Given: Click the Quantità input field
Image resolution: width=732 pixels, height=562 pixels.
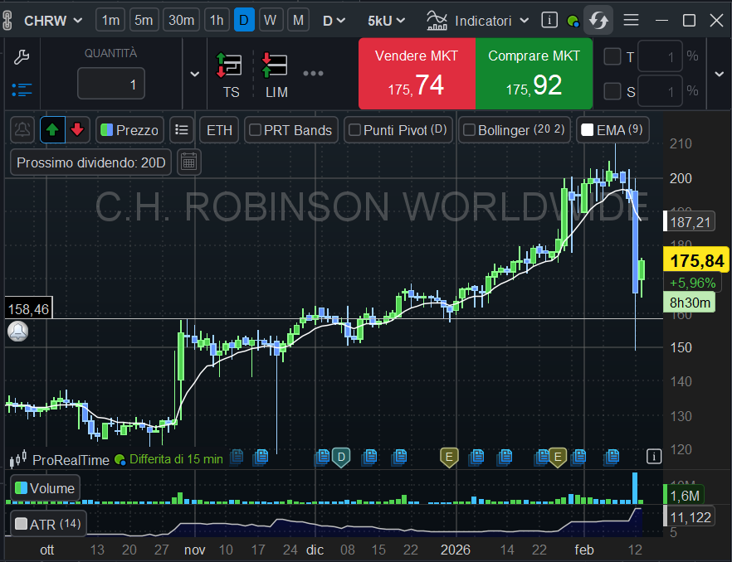Looking at the screenshot, I should (x=111, y=84).
